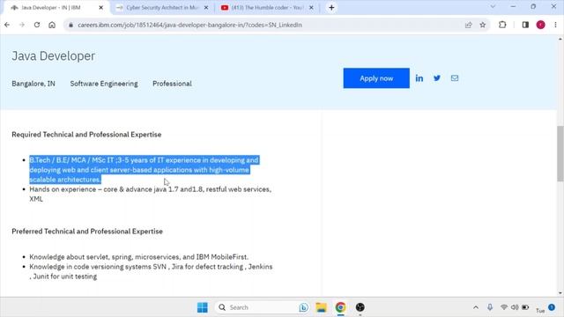
Task: Show hidden system tray icons
Action: tap(476, 307)
